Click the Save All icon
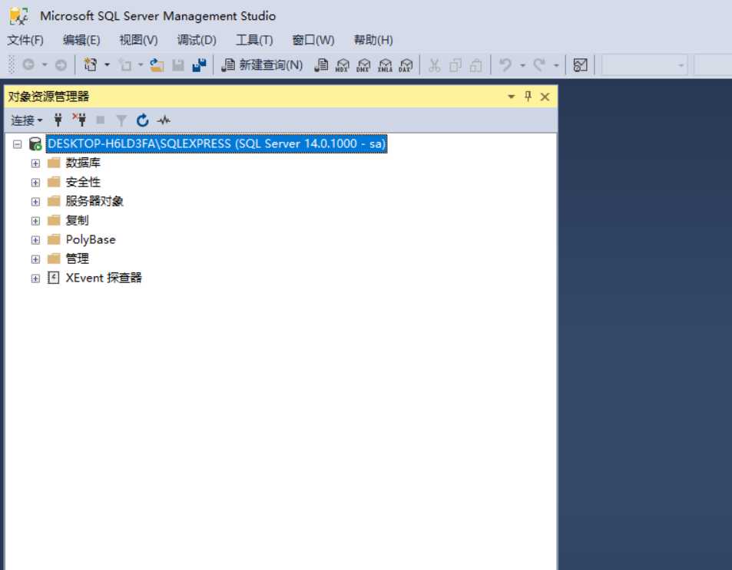 coord(200,65)
